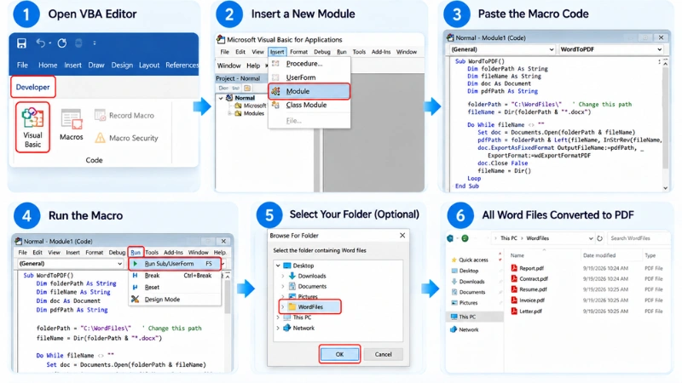The image size is (682, 383).
Task: Close the Browse For Folder dialog
Action: click(402, 236)
